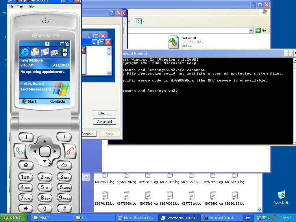This screenshot has height=222, width=296.
Task: Click scroll down arrow in log folder window
Action: click(259, 210)
